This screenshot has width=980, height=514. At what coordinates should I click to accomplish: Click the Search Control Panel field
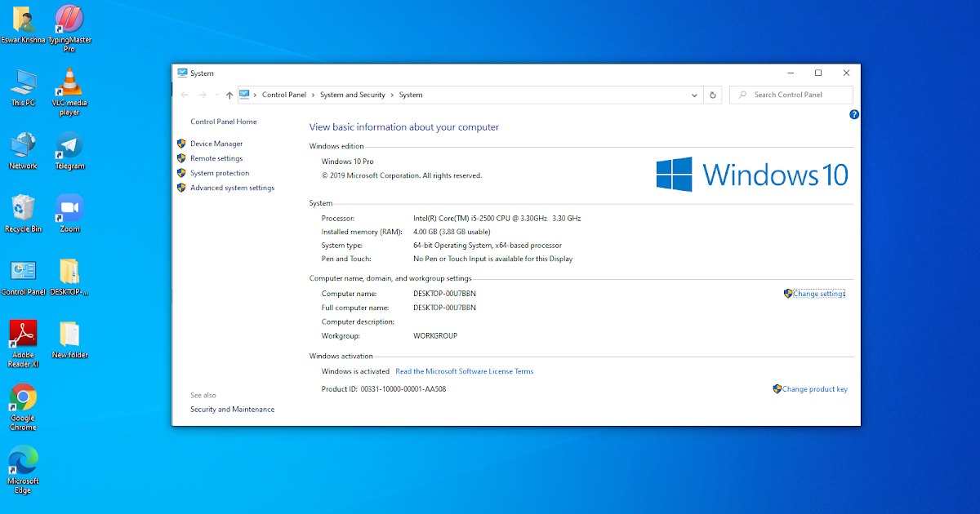click(x=791, y=95)
